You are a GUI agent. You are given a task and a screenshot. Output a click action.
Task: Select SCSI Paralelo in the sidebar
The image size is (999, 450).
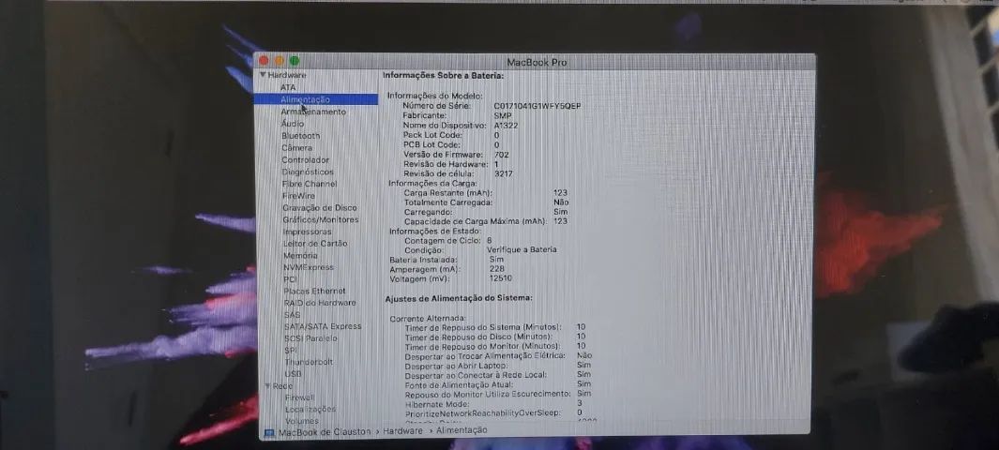pyautogui.click(x=310, y=338)
